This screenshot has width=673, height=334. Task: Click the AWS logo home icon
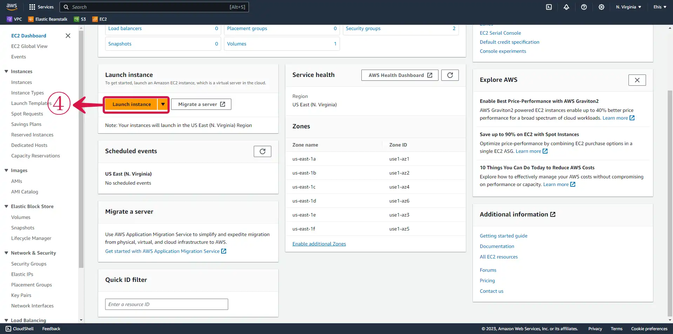[x=12, y=7]
